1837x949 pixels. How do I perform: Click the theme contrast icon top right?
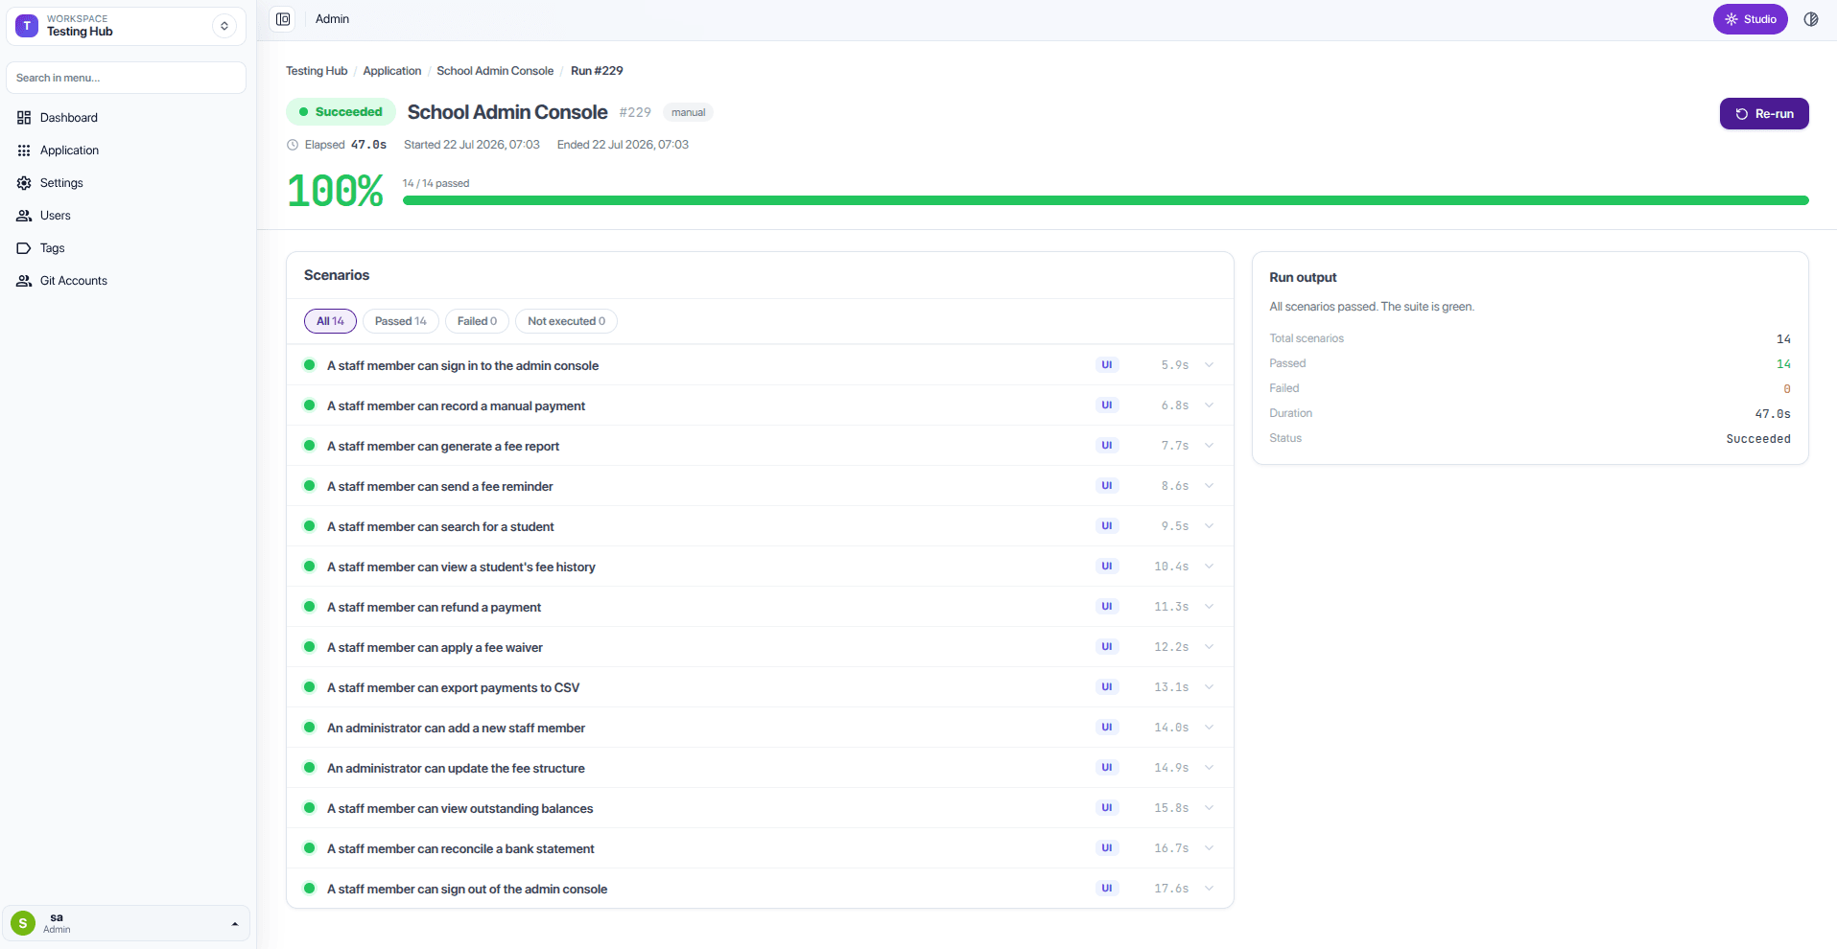point(1811,19)
